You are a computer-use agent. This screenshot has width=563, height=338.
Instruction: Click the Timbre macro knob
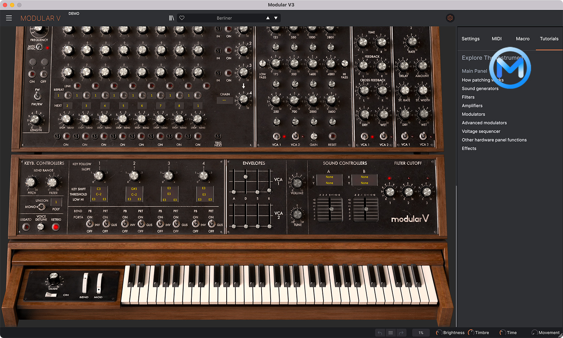pyautogui.click(x=471, y=333)
